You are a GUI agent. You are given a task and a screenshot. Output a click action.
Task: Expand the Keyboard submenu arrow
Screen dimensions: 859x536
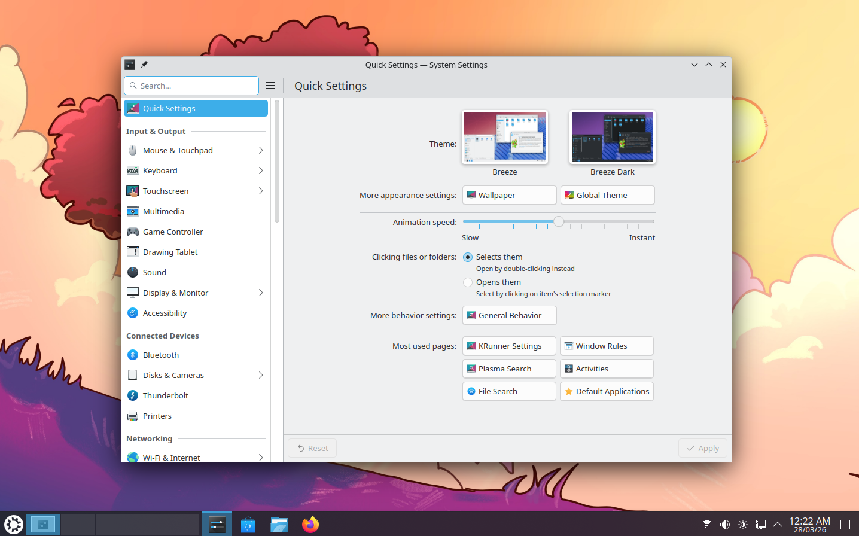click(x=261, y=170)
